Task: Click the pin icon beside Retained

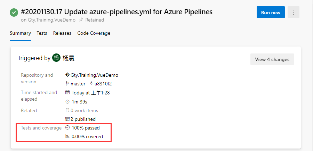Action: 81,20
